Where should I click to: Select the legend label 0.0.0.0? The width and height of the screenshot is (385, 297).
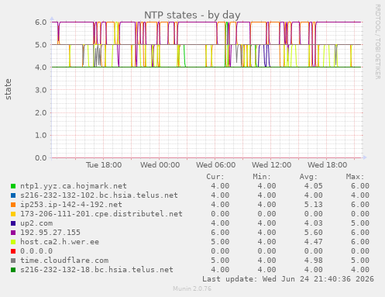[x=36, y=251]
